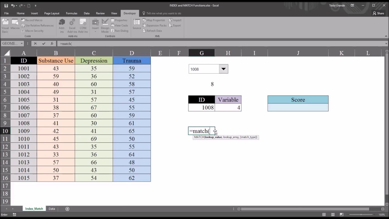Open Customize Quick Access Toolbar dropdown

[x=36, y=5]
